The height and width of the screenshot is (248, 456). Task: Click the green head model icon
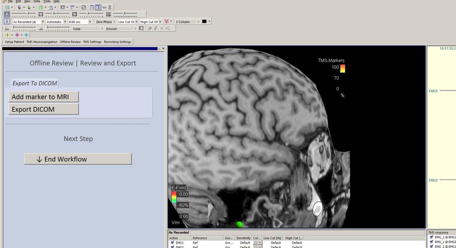pyautogui.click(x=29, y=7)
